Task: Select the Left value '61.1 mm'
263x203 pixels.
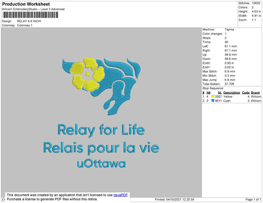Action: [231, 46]
